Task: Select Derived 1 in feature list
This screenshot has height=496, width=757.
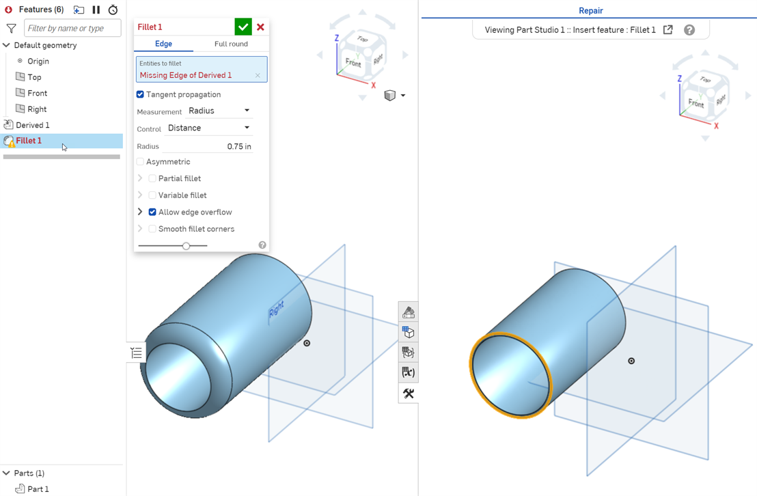Action: [33, 125]
